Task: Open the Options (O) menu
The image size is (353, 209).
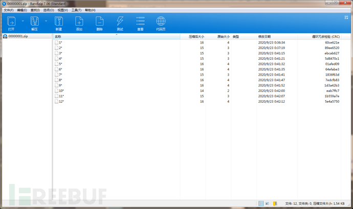Action: [49, 10]
